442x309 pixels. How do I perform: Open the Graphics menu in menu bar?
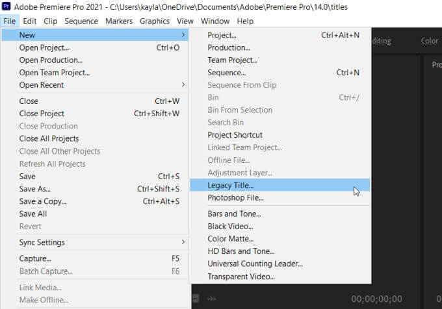154,21
